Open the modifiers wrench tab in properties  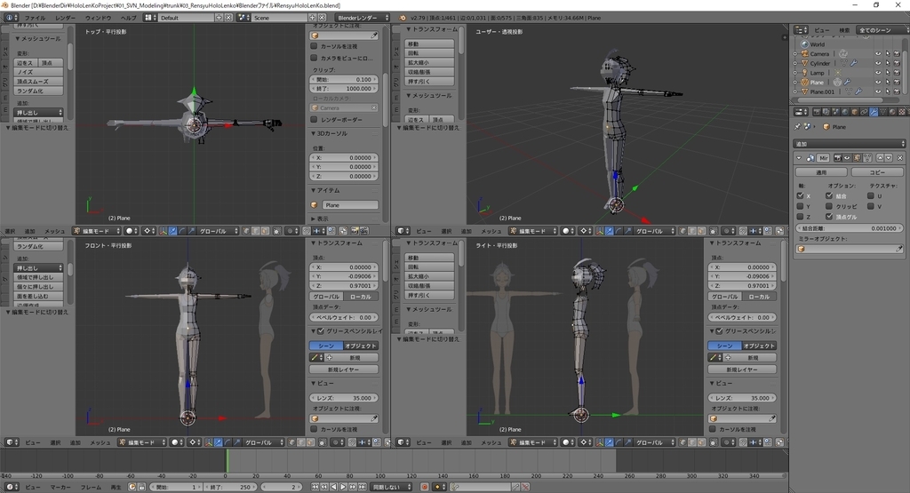[x=873, y=112]
